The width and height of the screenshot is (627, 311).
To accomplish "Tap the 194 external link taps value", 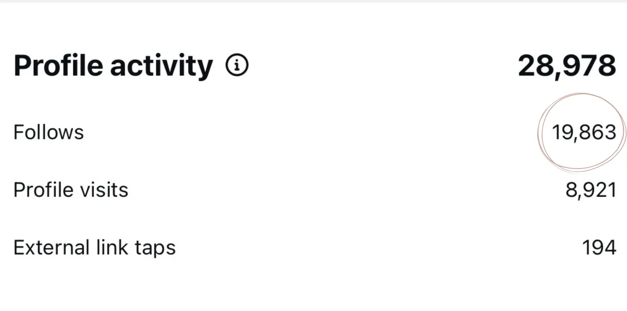I will (x=599, y=247).
